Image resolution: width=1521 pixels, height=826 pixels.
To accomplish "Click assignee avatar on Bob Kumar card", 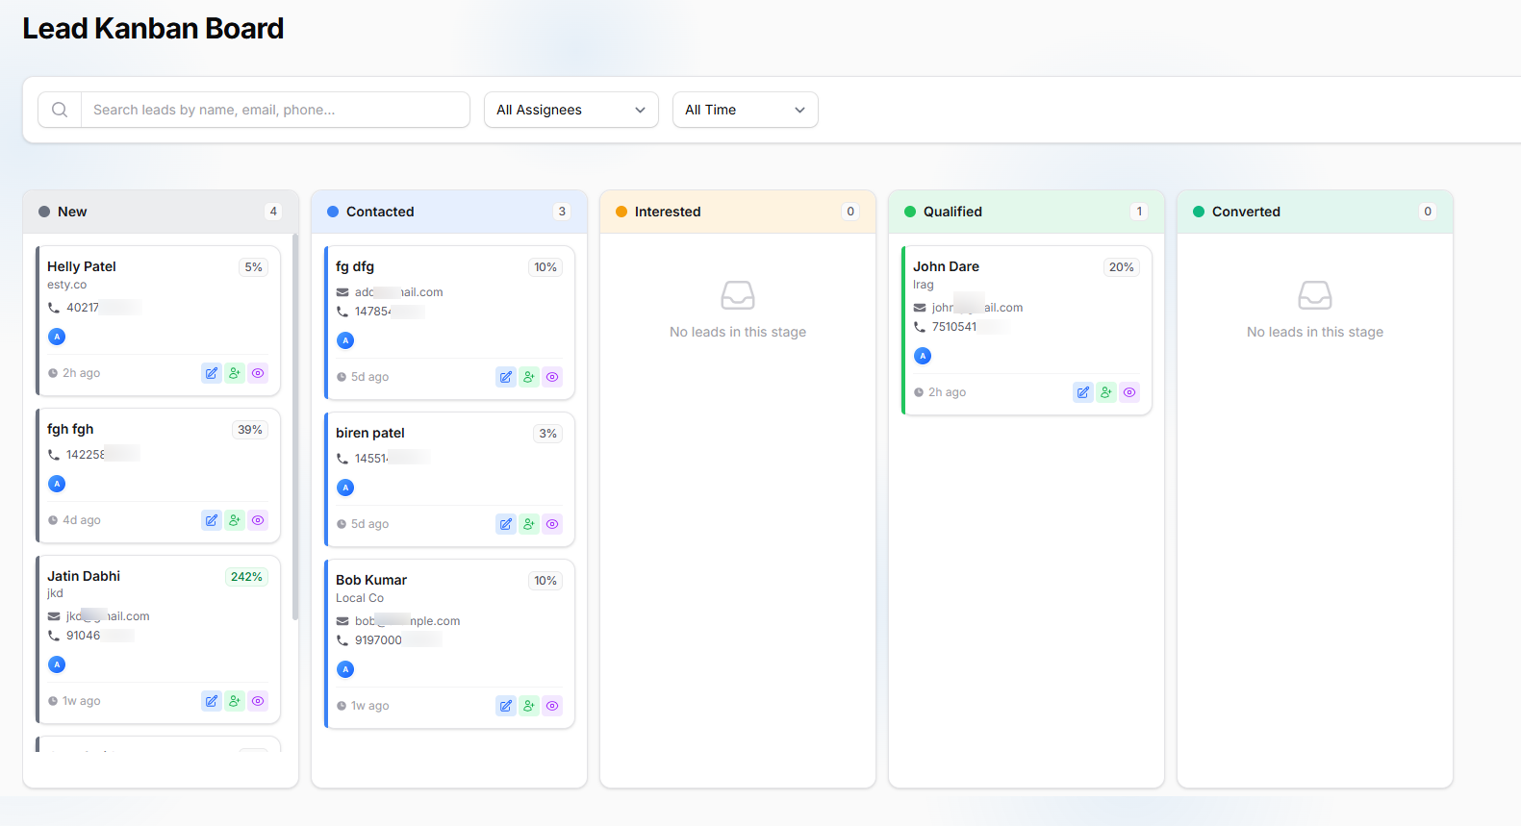I will point(345,669).
